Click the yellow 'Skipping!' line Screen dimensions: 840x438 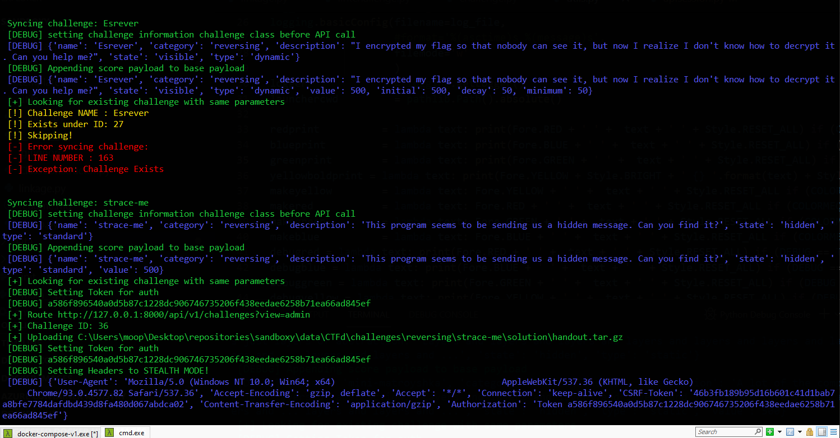40,136
